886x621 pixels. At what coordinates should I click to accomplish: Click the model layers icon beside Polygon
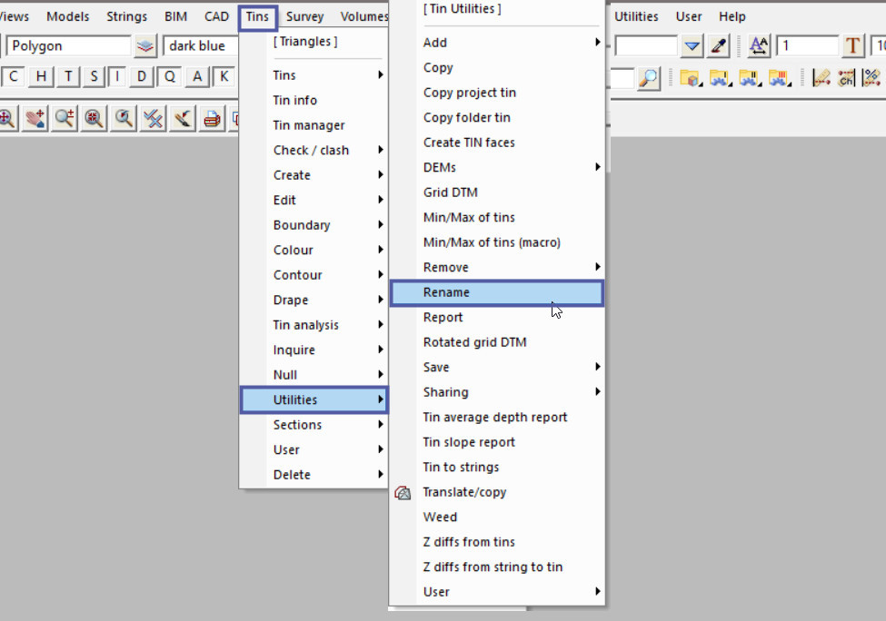coord(145,46)
